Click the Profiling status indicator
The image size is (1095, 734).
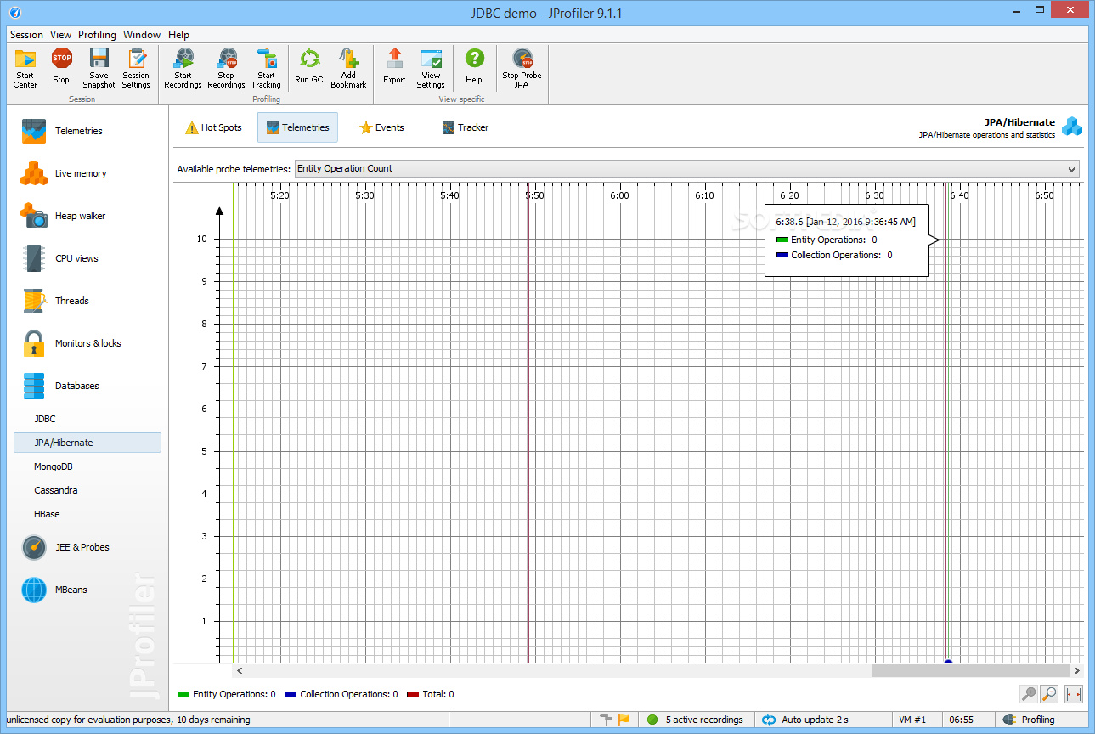tap(1029, 720)
